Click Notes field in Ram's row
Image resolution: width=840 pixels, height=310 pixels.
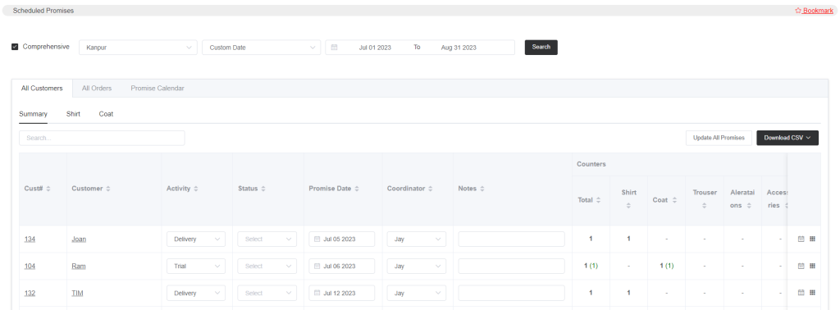pyautogui.click(x=512, y=266)
